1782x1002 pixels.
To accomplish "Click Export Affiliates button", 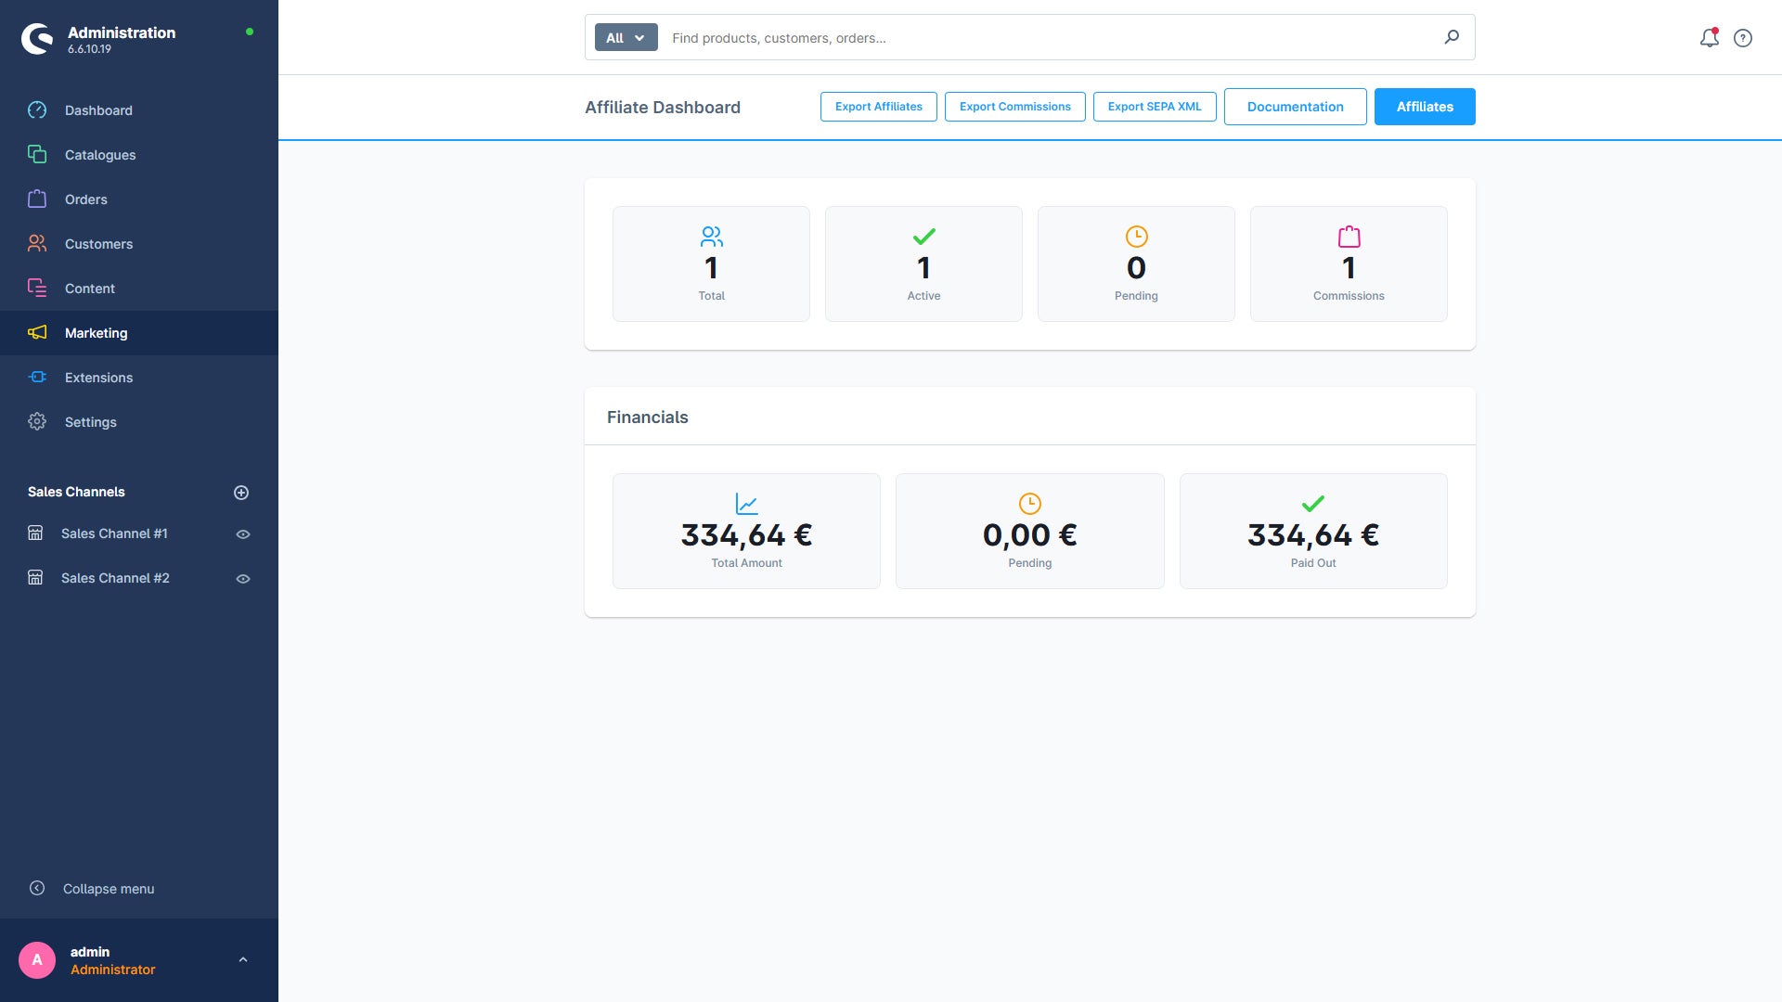I will [878, 107].
